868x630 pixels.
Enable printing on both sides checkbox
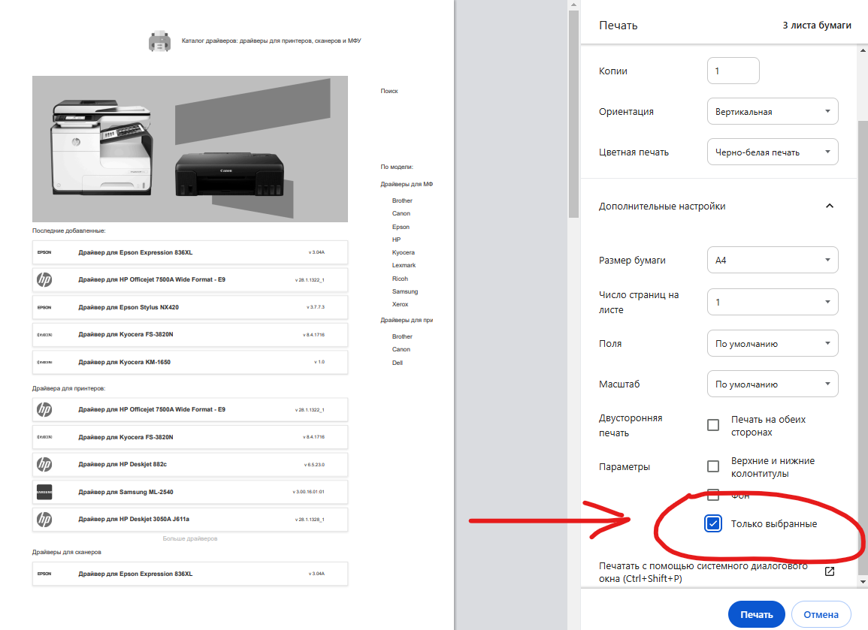pyautogui.click(x=713, y=426)
